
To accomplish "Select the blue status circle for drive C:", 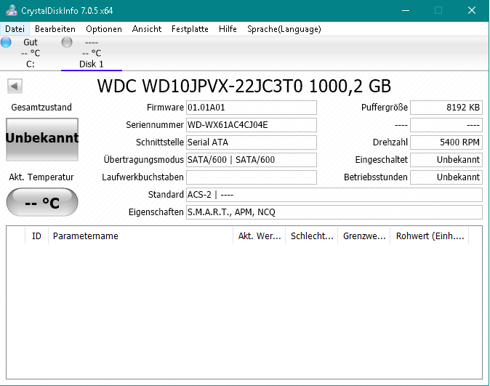I will pyautogui.click(x=6, y=42).
